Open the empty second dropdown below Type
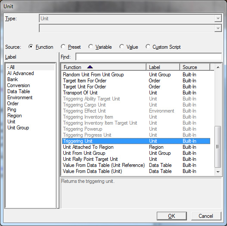Screen dimensions: 227x226 (x=130, y=28)
